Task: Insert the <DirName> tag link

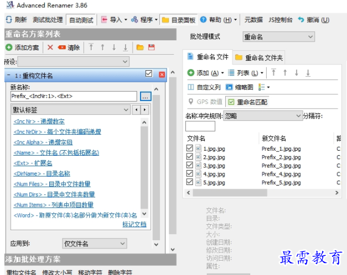Action: pos(42,173)
